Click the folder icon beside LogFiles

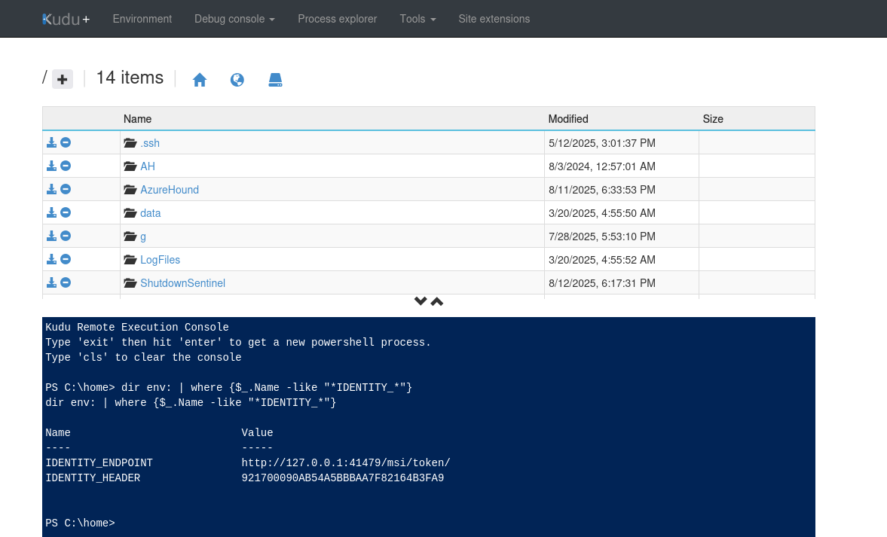tap(130, 259)
